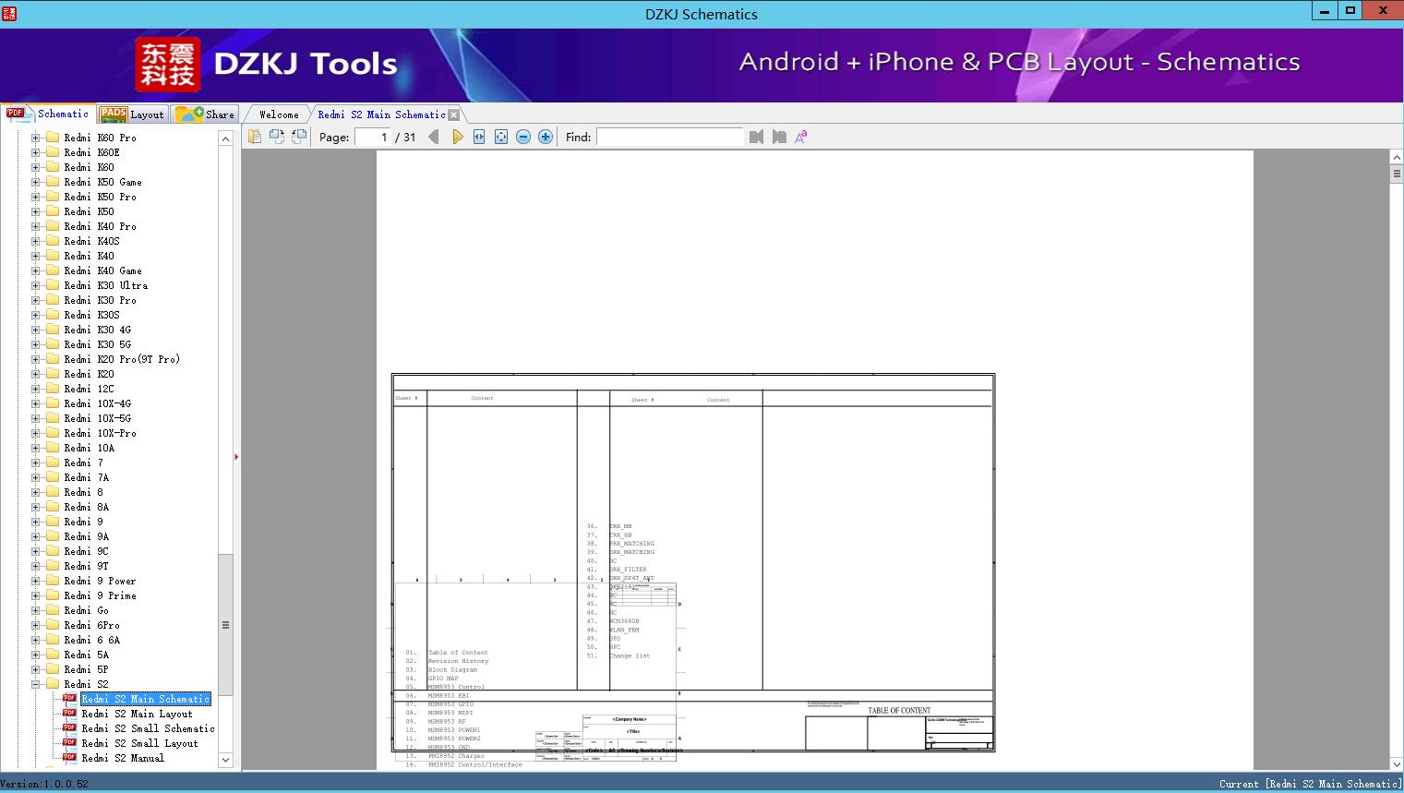Go to the next page arrow

457,137
